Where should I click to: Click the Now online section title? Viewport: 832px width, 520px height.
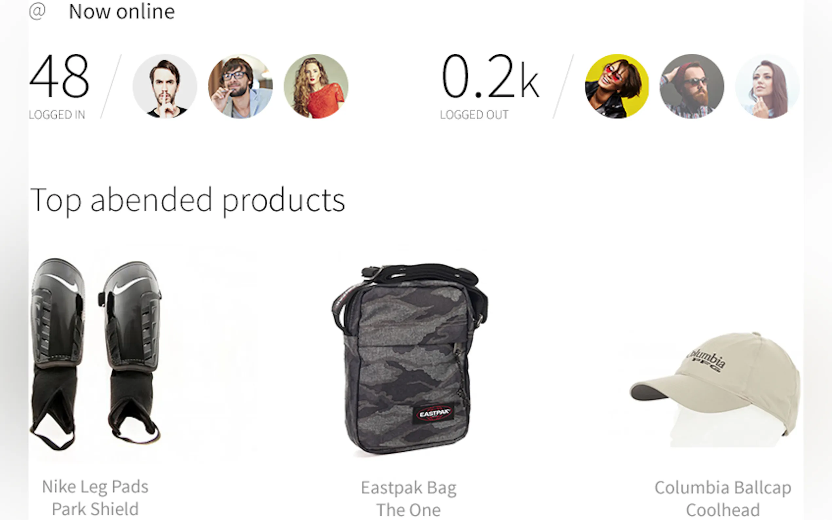click(x=122, y=11)
